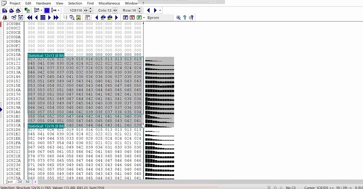Click the bar preview beside row 1C815E

(160, 86)
